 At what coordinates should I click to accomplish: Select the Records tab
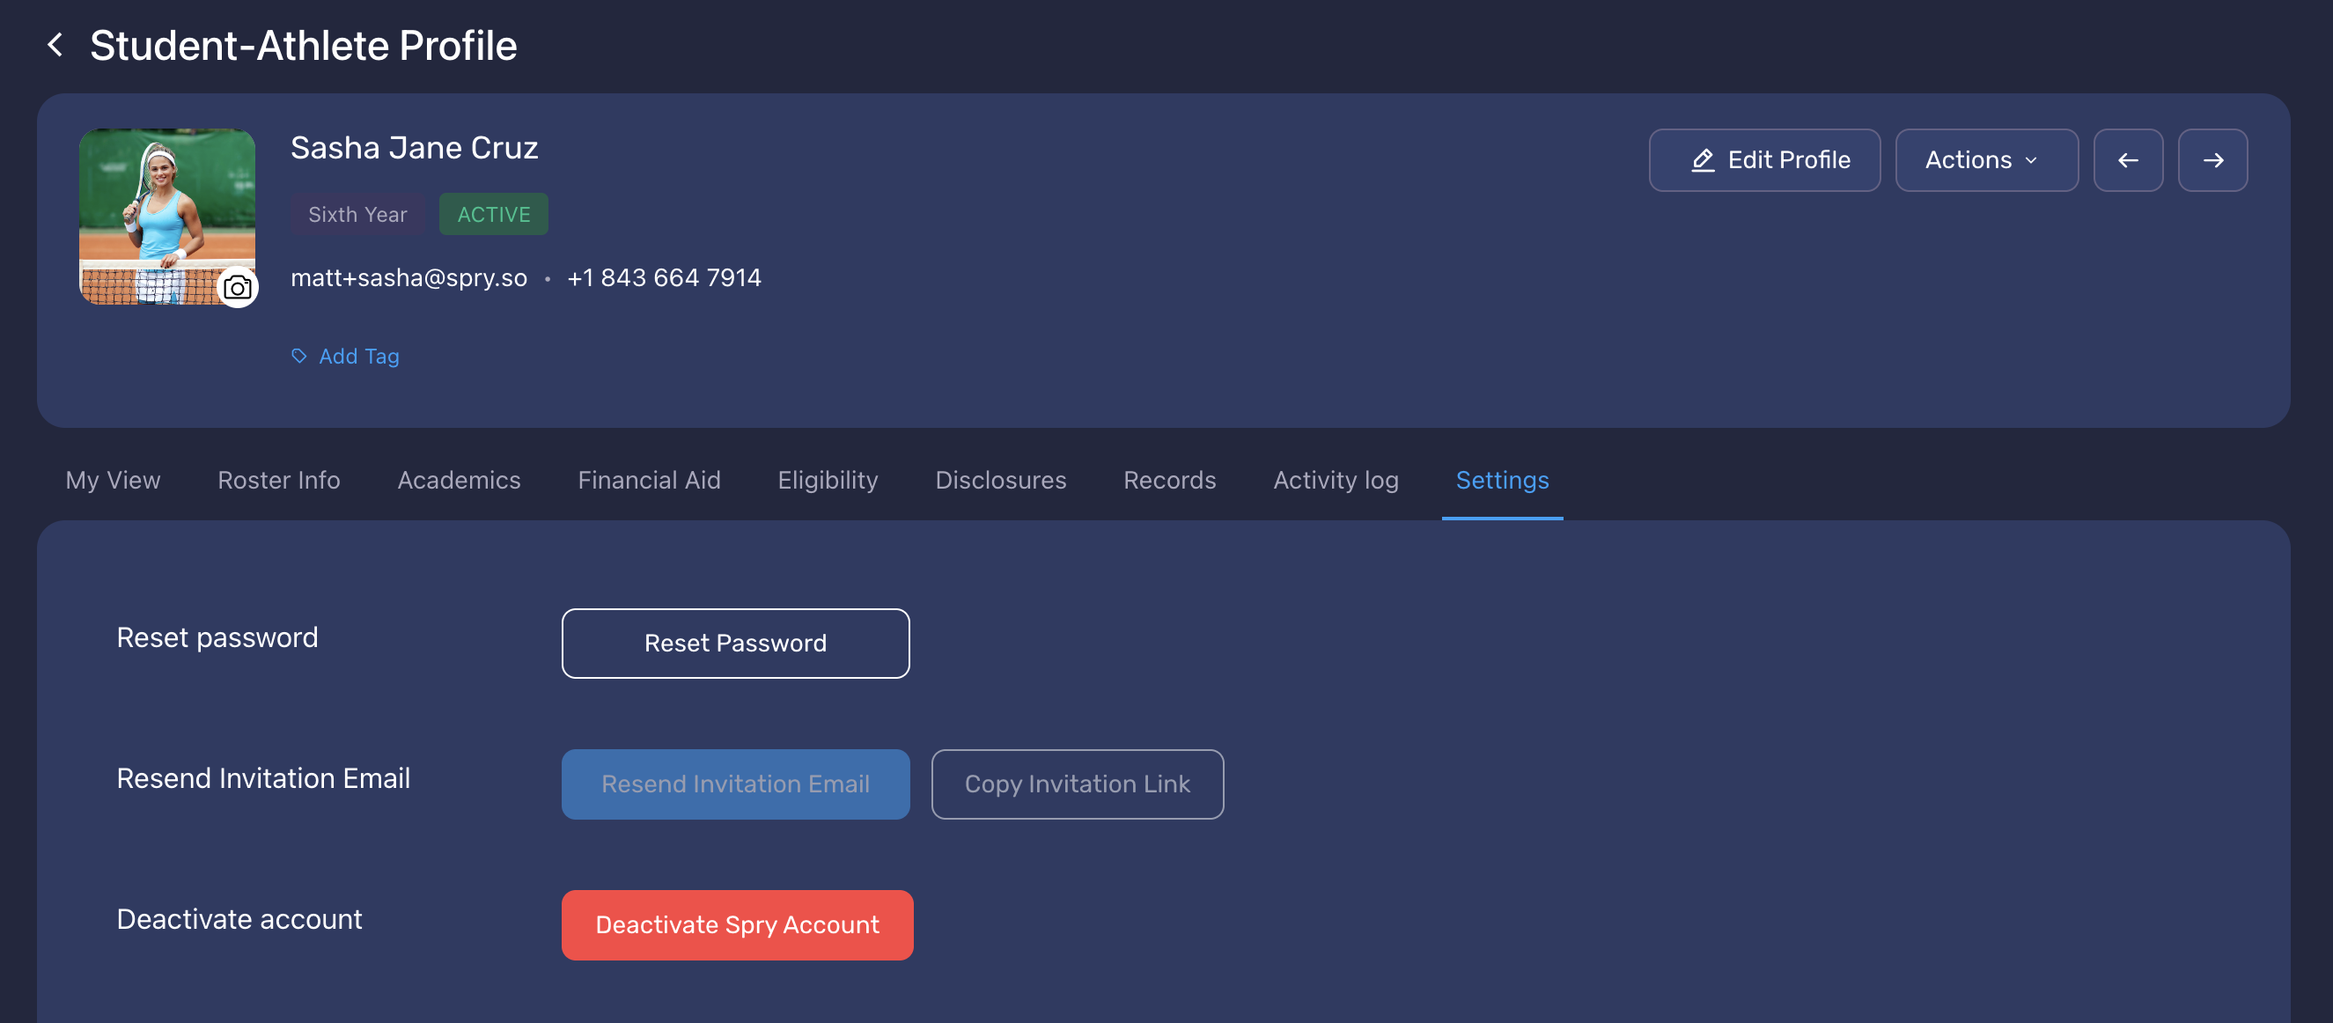(x=1169, y=480)
